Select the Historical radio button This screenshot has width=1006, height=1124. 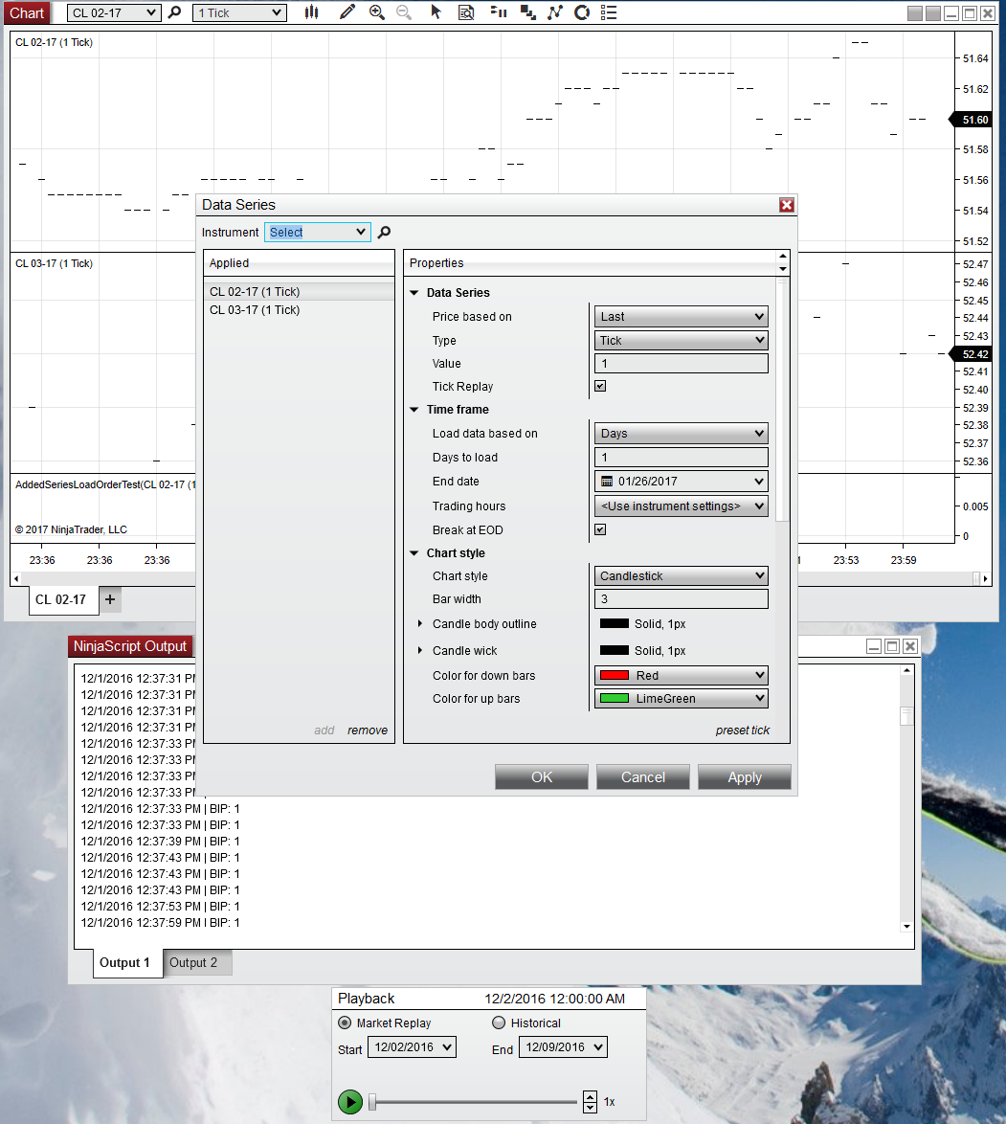point(499,1023)
